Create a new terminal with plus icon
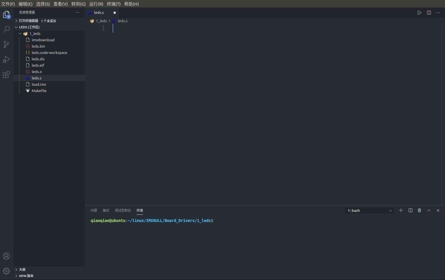The height and width of the screenshot is (280, 445). coord(401,210)
